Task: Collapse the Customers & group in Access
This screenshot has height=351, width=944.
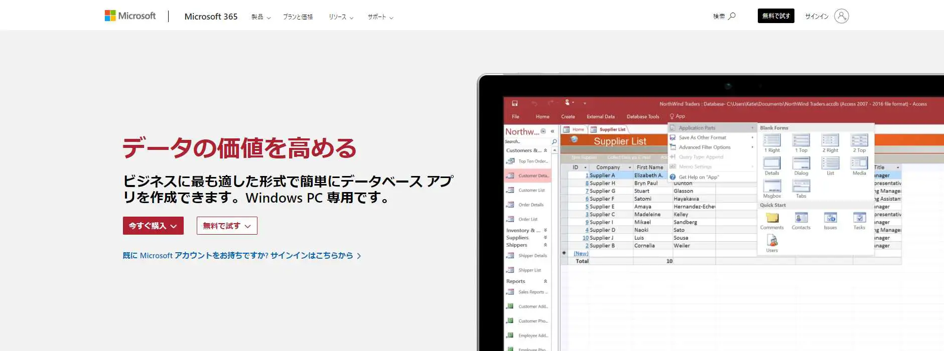Action: click(x=546, y=150)
